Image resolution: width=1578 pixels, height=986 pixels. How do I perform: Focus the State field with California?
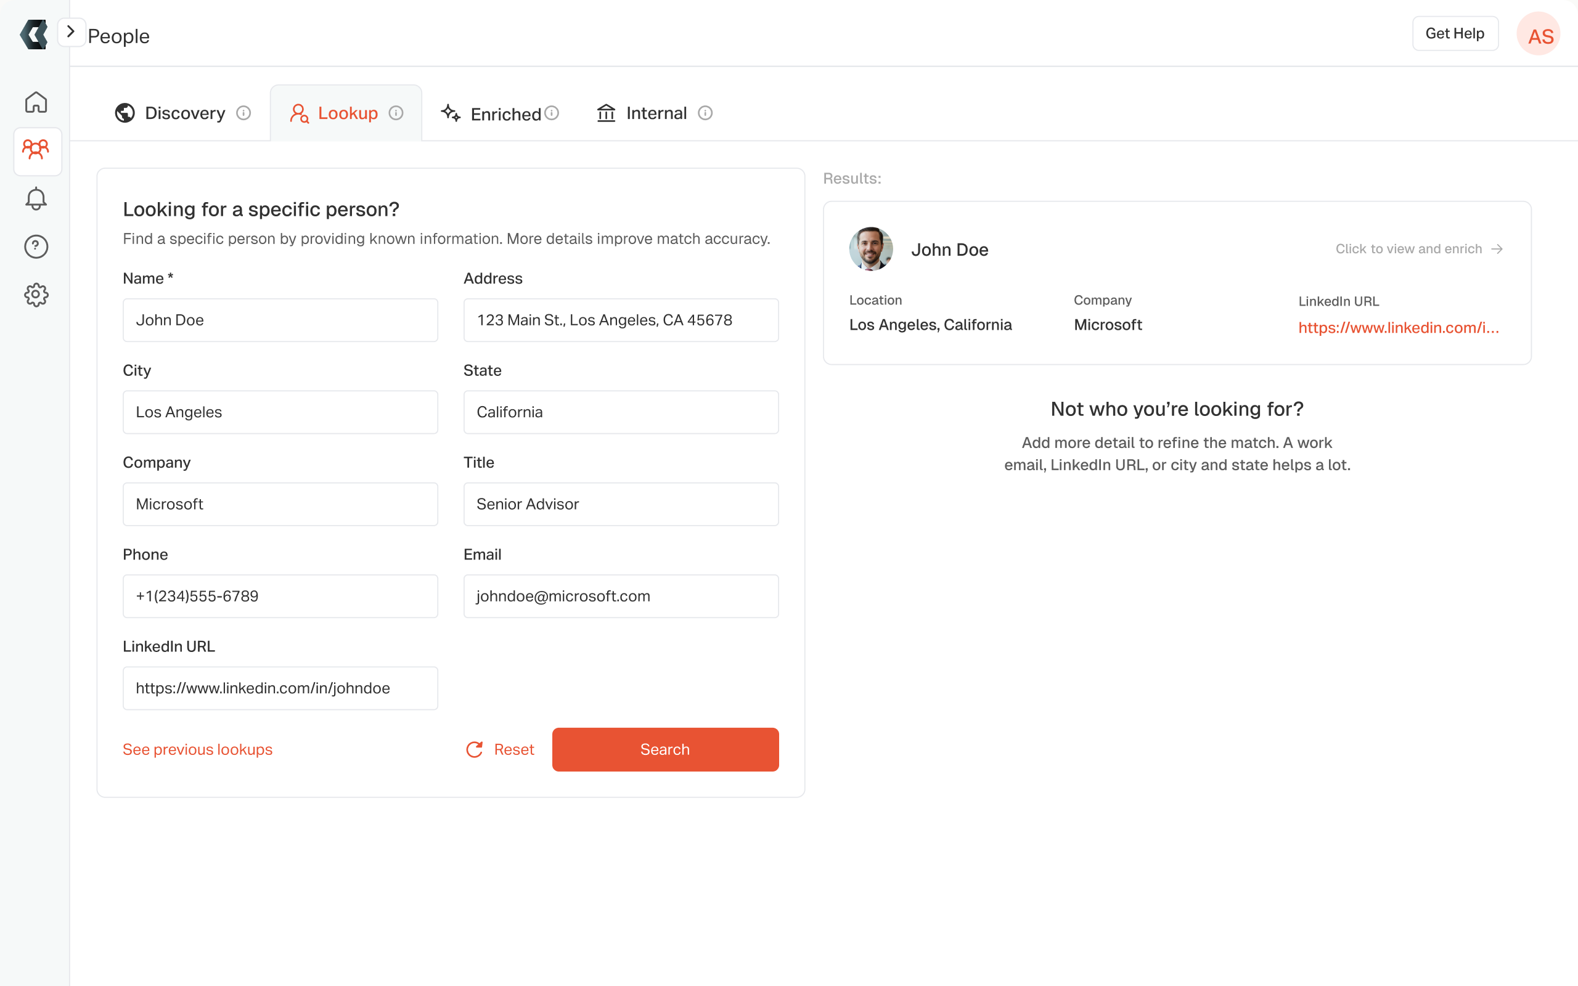pyautogui.click(x=621, y=412)
